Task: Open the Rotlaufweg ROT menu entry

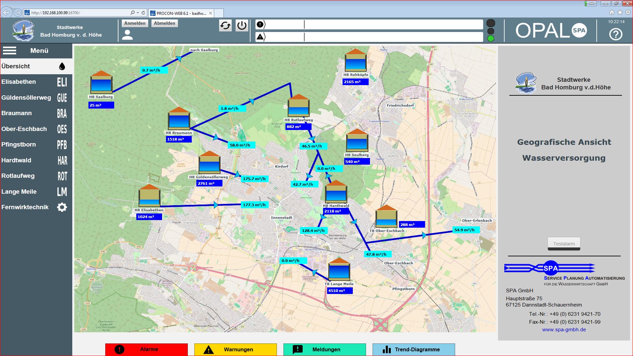Action: (x=36, y=176)
